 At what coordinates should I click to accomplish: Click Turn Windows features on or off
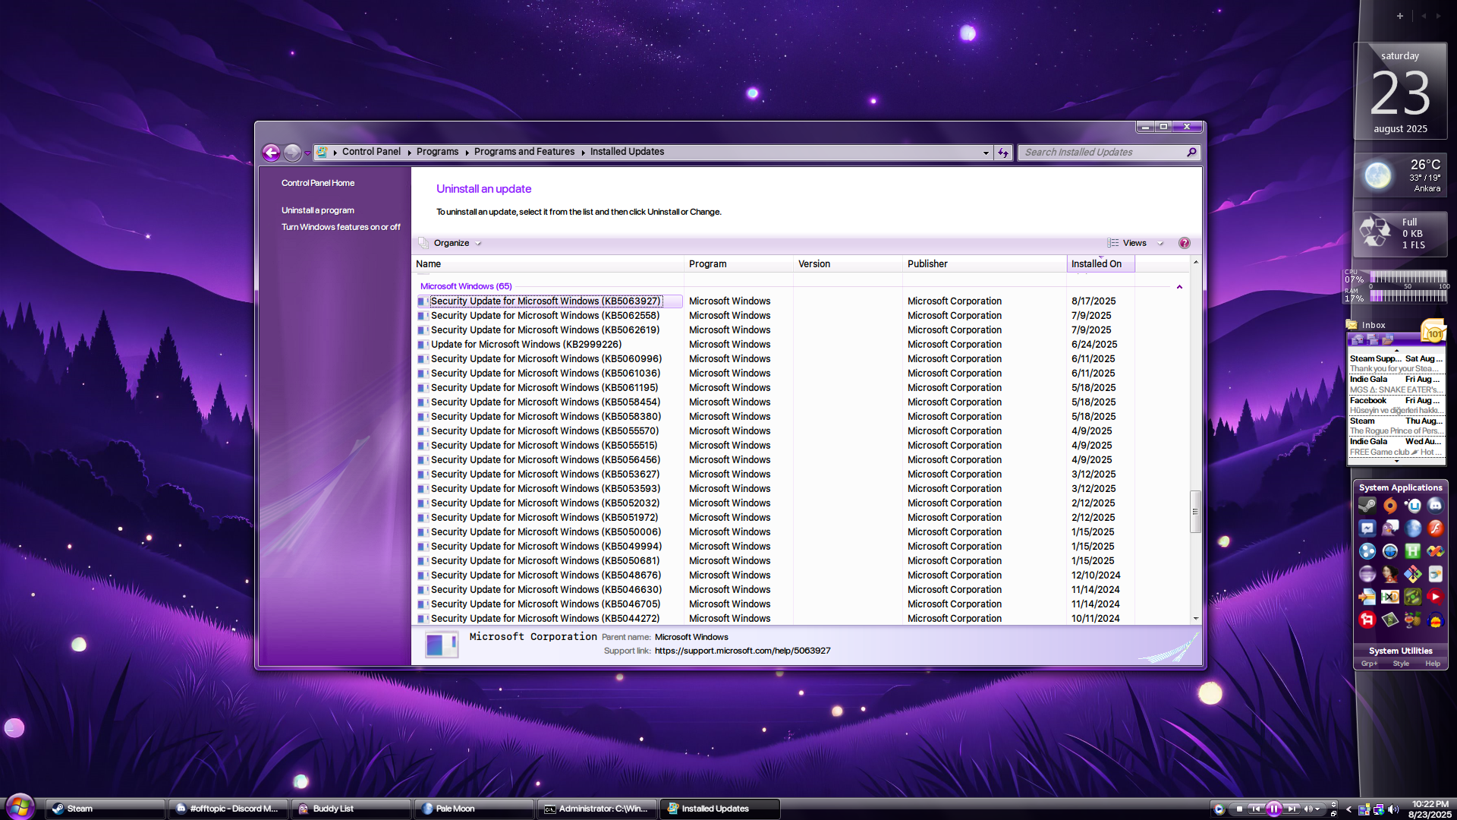coord(341,227)
